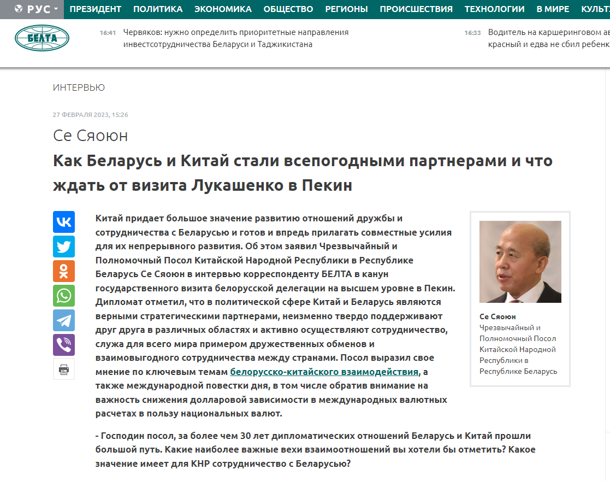Click the ambassador's portrait photo
Viewport: 610px width, 481px height.
520,262
